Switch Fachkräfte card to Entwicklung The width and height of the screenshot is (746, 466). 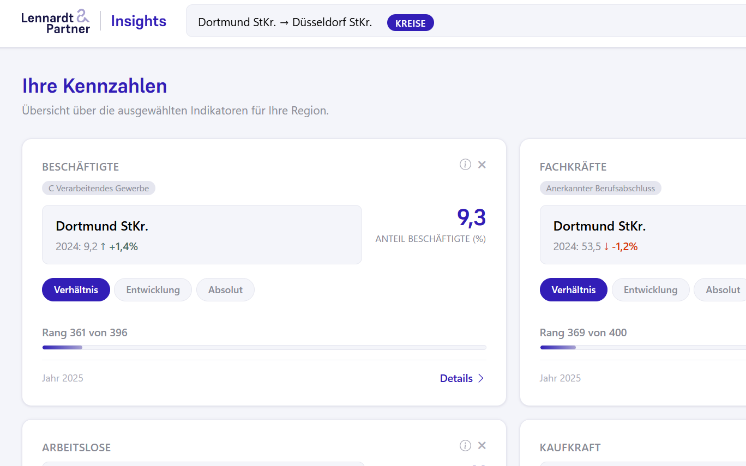pyautogui.click(x=651, y=290)
